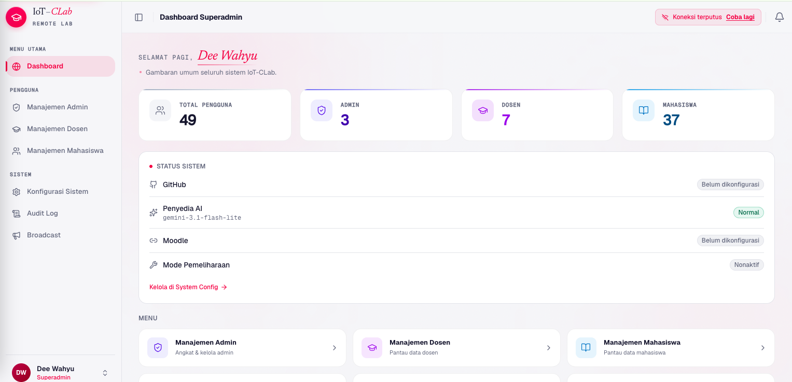
Task: Click shield icon in Manajemen Admin menu card
Action: (x=158, y=348)
